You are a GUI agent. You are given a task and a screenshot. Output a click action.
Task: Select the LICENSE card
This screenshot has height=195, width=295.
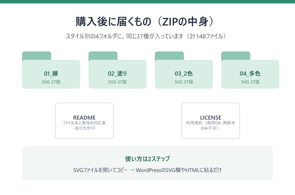[211, 121]
